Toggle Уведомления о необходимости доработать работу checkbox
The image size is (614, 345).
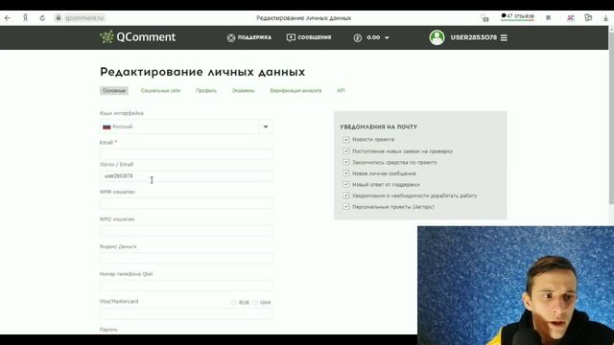[345, 195]
